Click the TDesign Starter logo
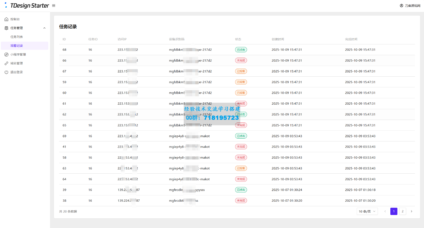The image size is (424, 228). click(x=27, y=6)
